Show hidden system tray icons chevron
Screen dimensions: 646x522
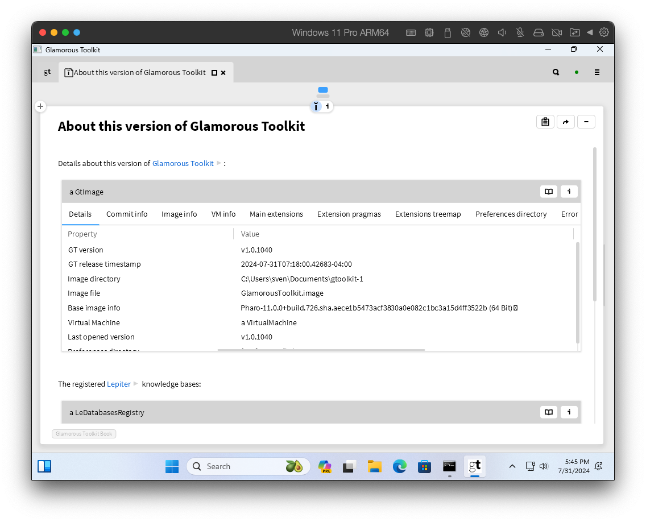512,466
